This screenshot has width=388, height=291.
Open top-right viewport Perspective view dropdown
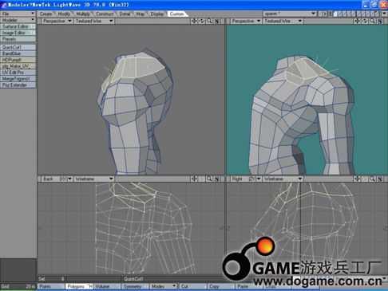click(x=246, y=21)
